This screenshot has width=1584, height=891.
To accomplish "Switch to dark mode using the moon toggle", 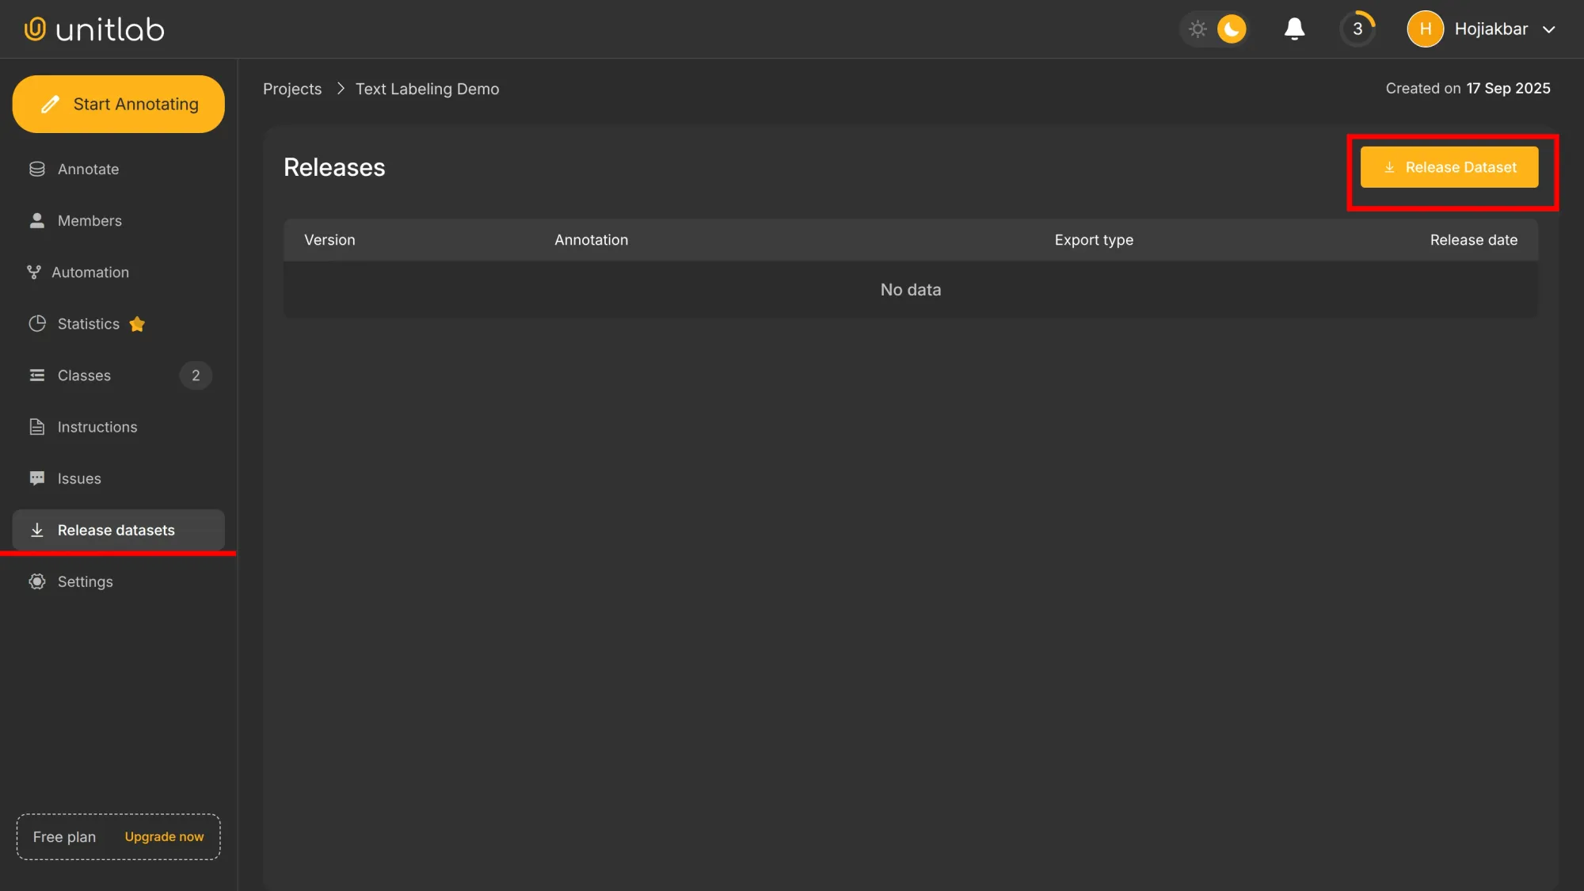I will (x=1230, y=29).
